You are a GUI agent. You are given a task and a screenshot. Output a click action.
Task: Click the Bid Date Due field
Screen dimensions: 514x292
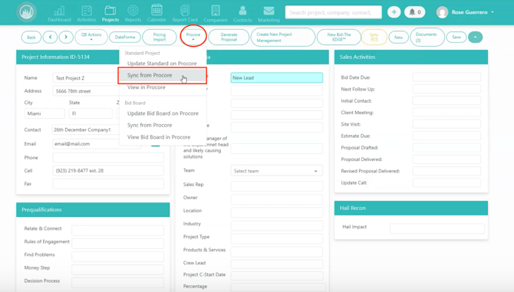446,77
